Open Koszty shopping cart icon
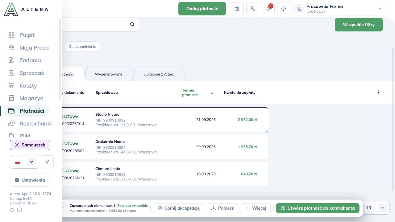Image resolution: width=395 pixels, height=222 pixels. (x=11, y=86)
